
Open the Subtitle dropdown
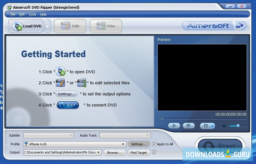point(48,135)
